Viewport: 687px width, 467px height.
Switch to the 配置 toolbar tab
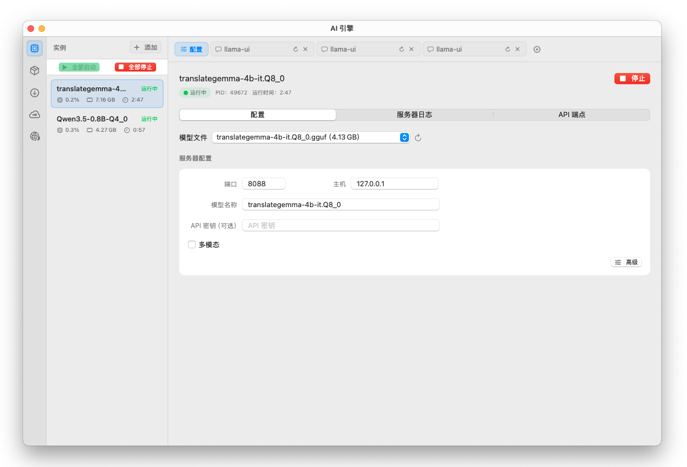point(191,49)
